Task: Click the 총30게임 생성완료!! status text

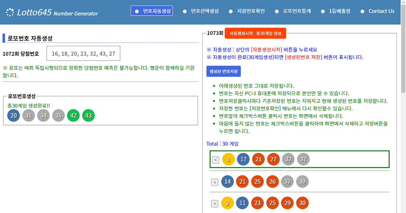Action: [28, 105]
